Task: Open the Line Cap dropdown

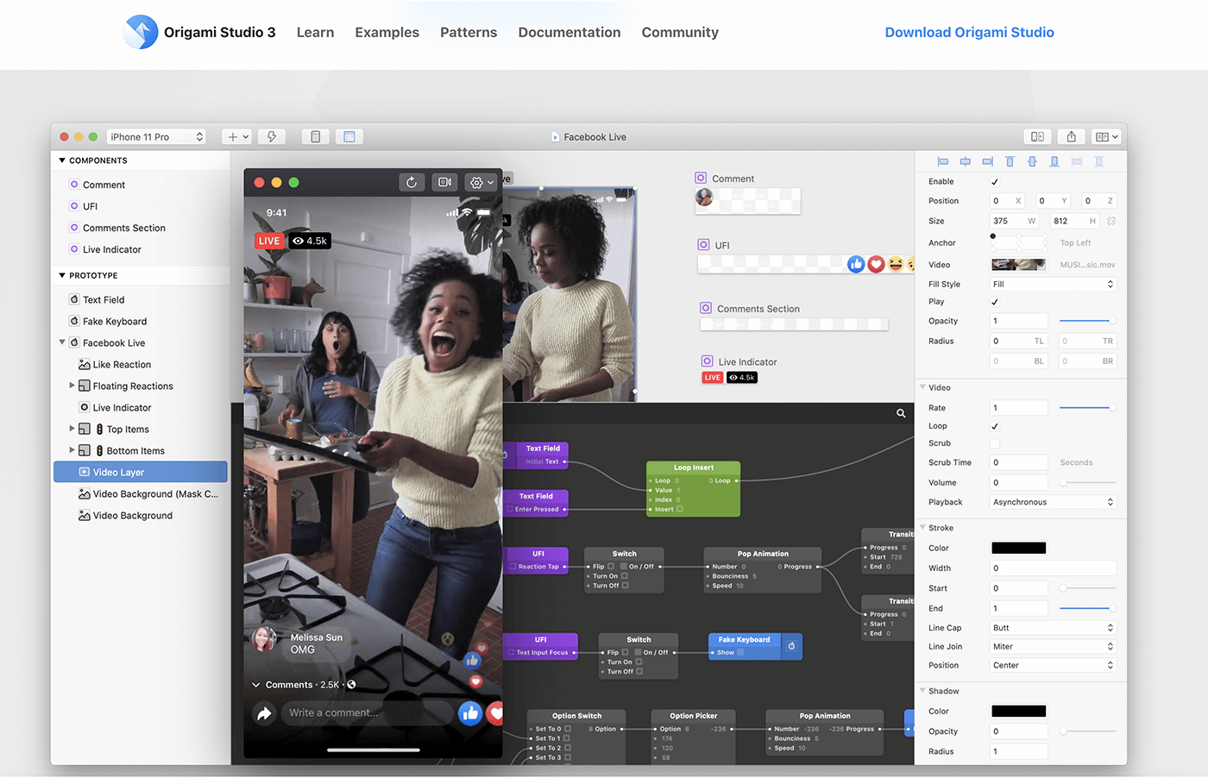Action: pos(1053,628)
